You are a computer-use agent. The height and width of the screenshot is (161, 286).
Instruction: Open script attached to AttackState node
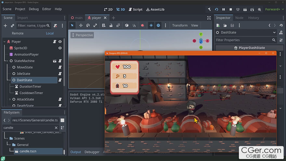(x=60, y=99)
